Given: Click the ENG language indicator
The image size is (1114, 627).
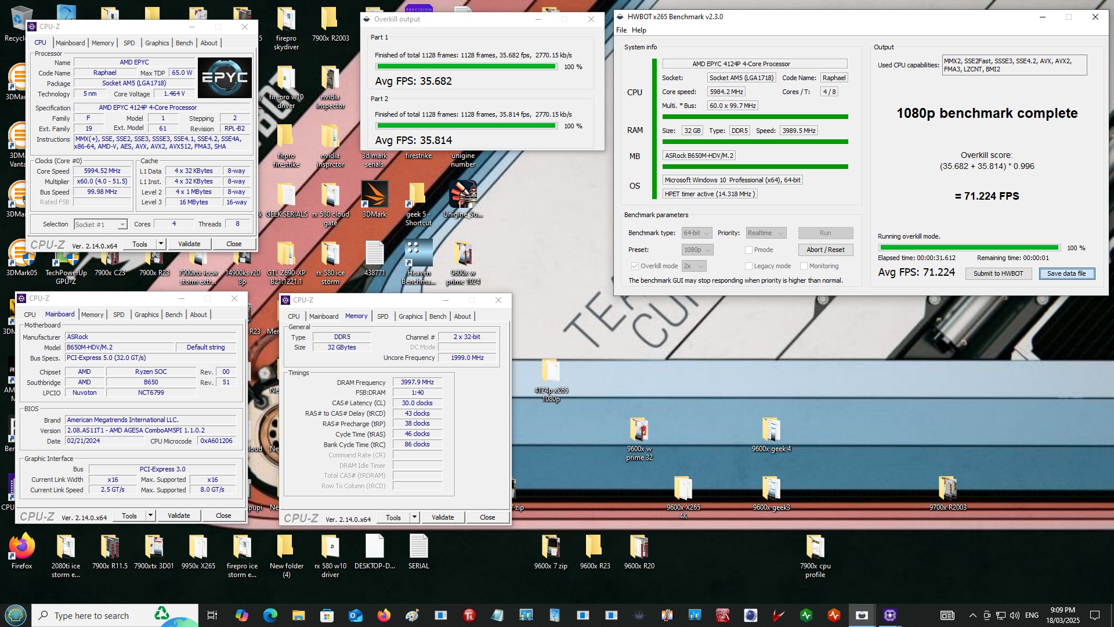Looking at the screenshot, I should pos(1032,615).
